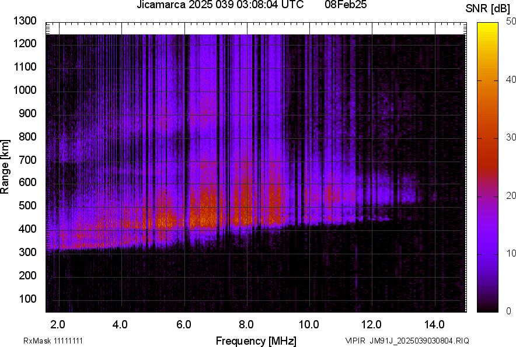Click the 6.0 MHz frequency tick label

click(x=183, y=324)
